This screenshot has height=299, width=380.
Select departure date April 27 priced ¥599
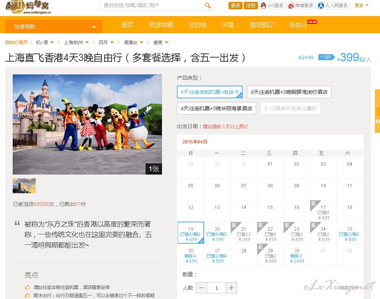point(217,255)
